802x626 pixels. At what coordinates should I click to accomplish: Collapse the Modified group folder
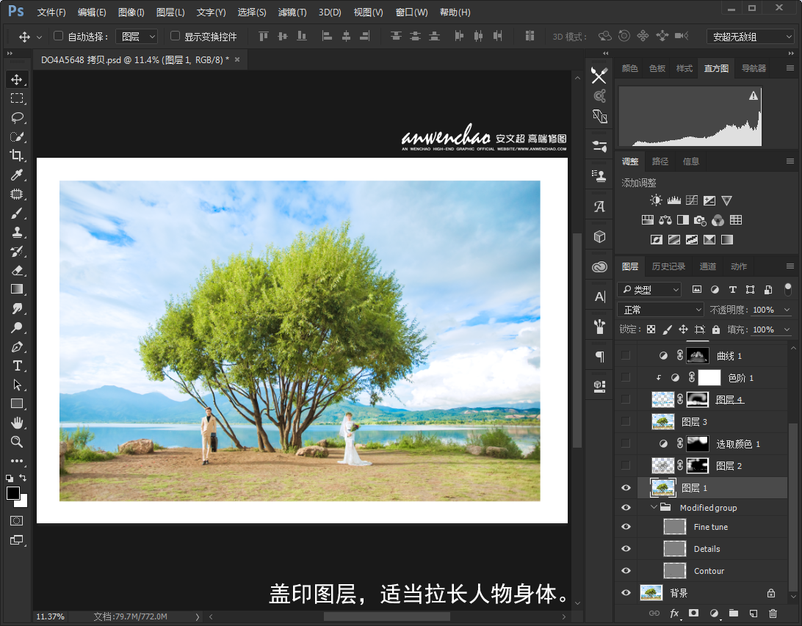pyautogui.click(x=654, y=507)
